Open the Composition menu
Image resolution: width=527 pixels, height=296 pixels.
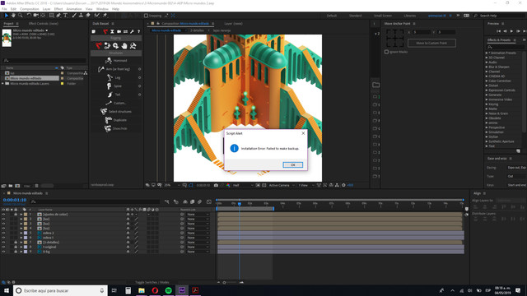pyautogui.click(x=30, y=9)
